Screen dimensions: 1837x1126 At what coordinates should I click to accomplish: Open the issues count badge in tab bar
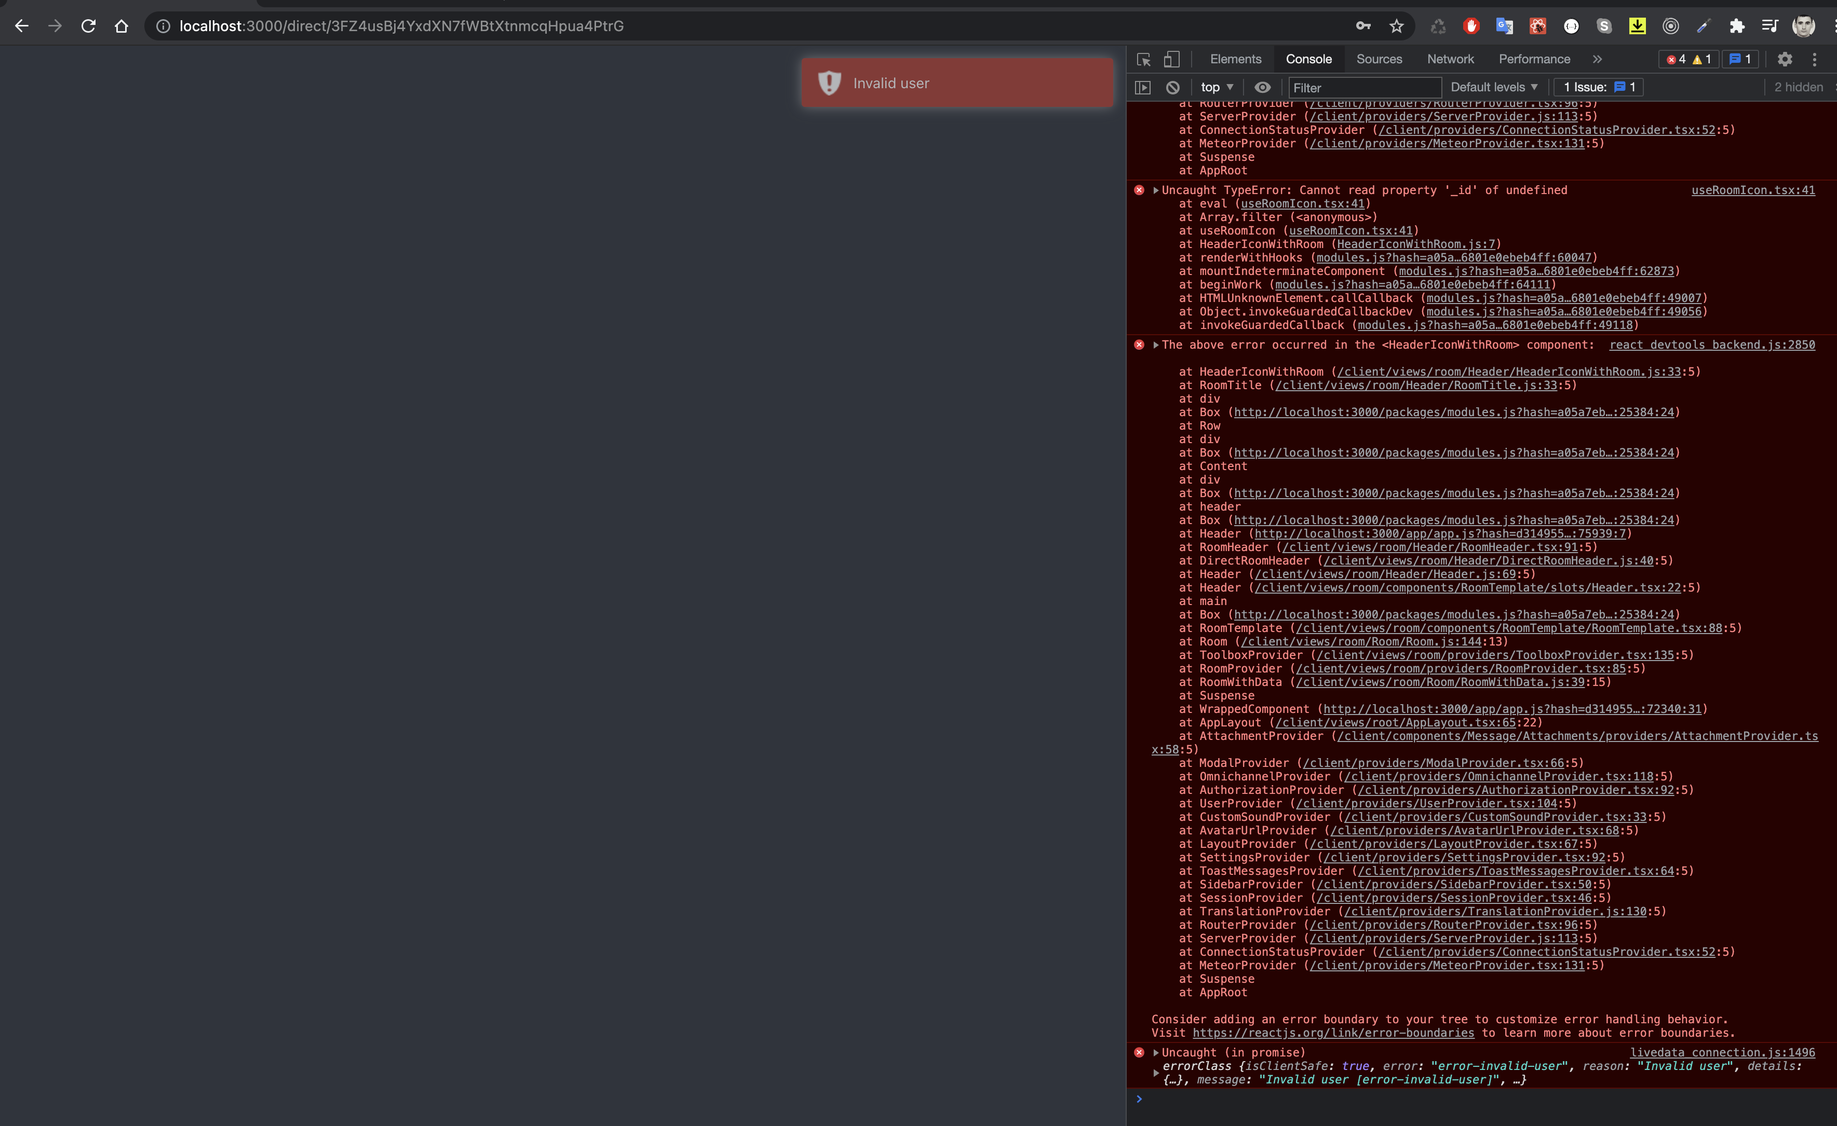point(1740,59)
